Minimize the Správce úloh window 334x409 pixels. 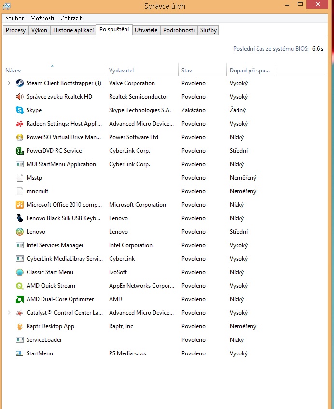pos(287,5)
